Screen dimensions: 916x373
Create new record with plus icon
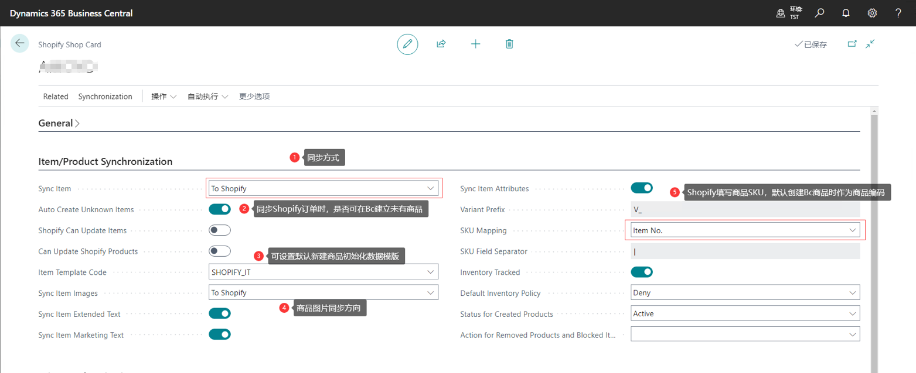[x=475, y=44]
